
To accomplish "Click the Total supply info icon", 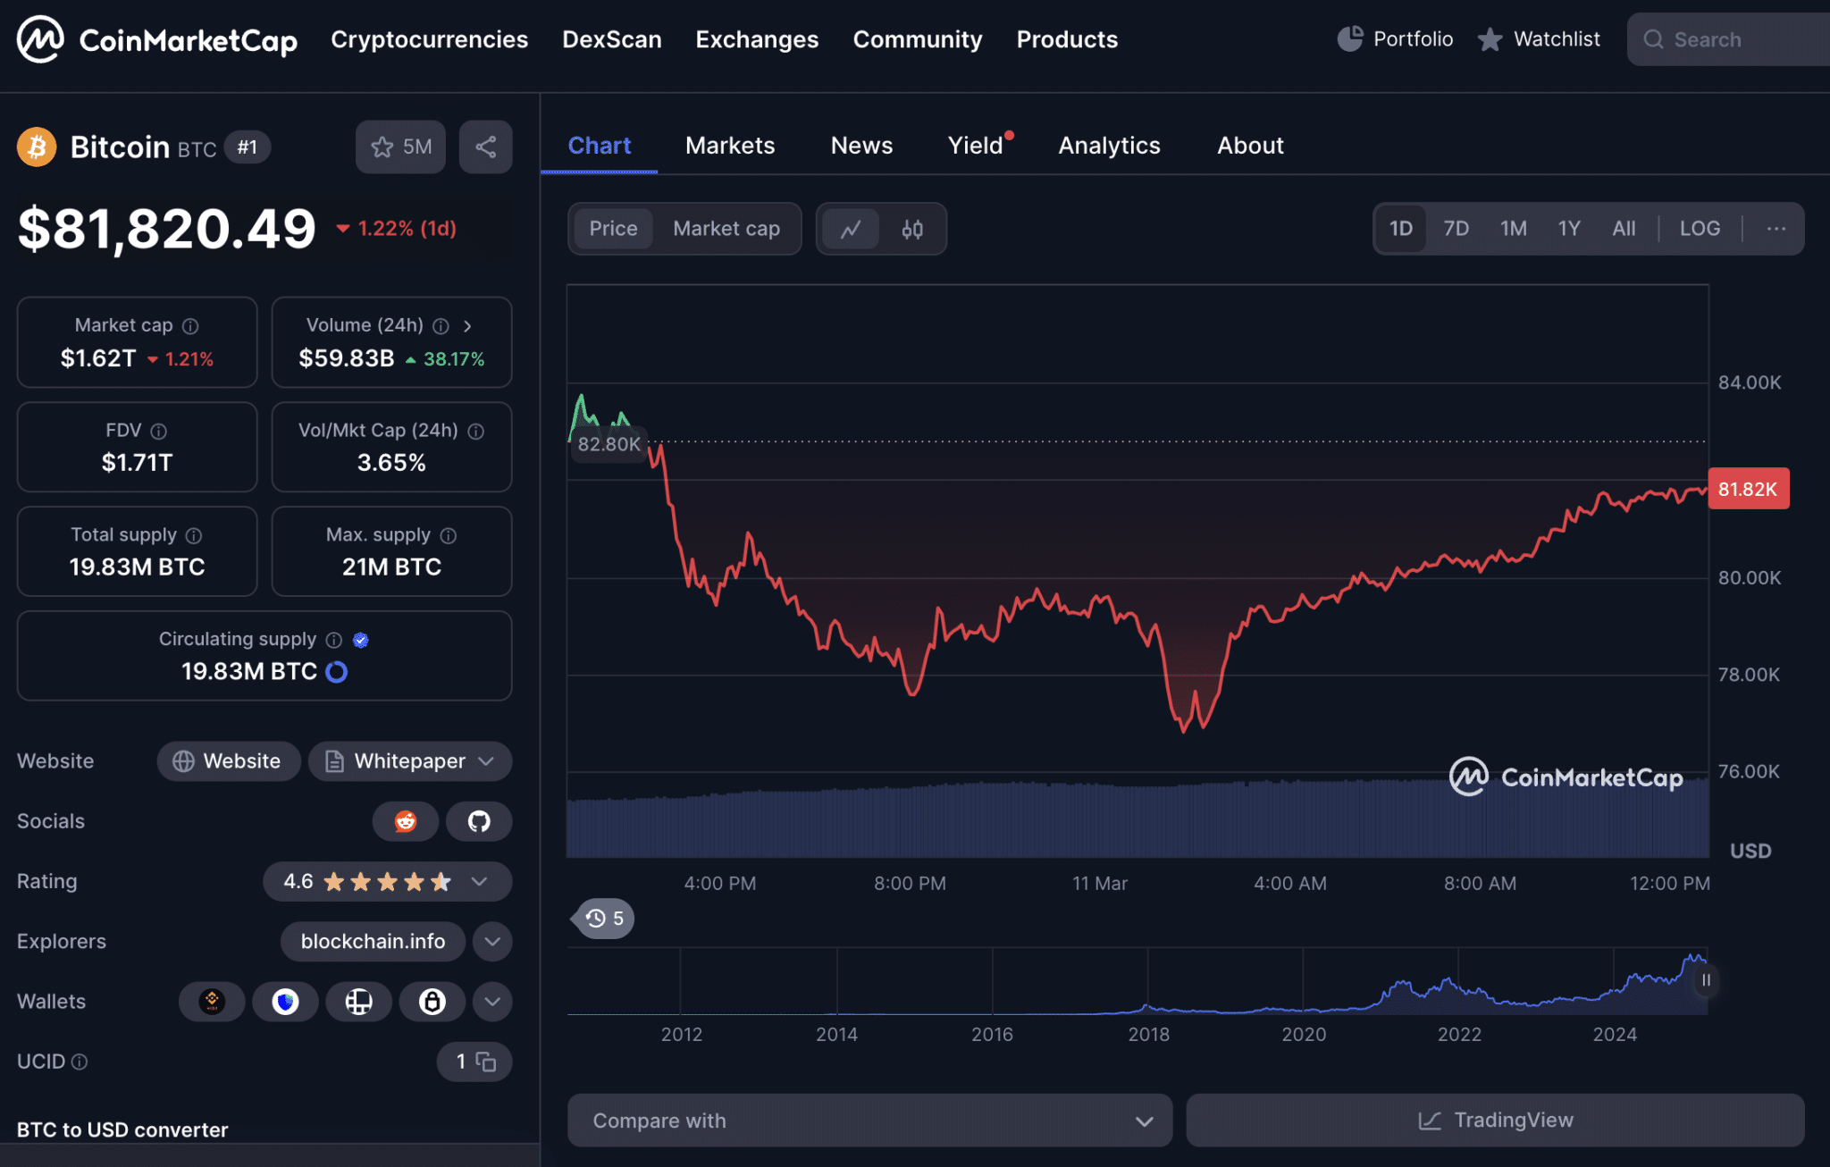I will (194, 536).
